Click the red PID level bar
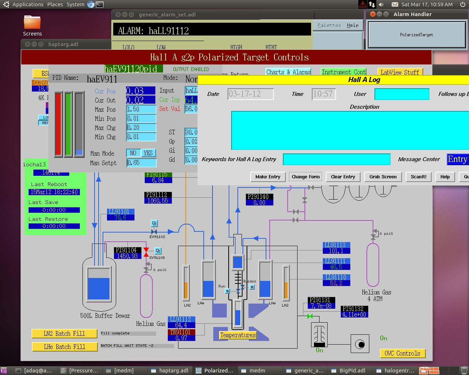This screenshot has width=469, height=375. pos(58,124)
